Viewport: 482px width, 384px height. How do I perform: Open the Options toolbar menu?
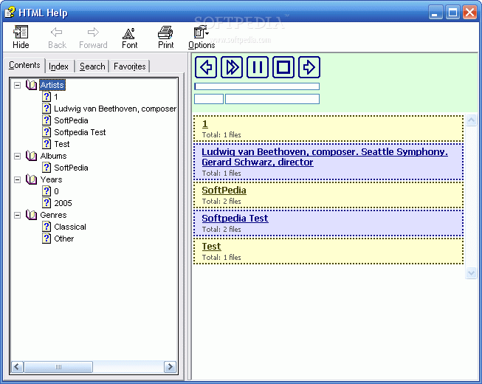coord(202,37)
